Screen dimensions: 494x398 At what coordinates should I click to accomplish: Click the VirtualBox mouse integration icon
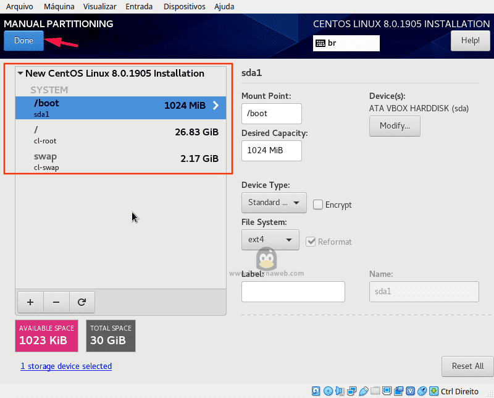coord(422,391)
